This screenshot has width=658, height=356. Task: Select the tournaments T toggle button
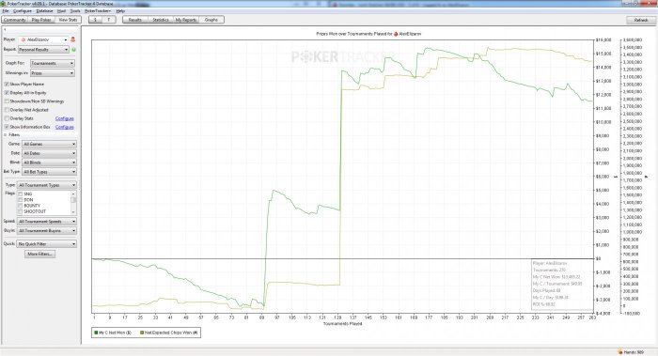pos(109,20)
